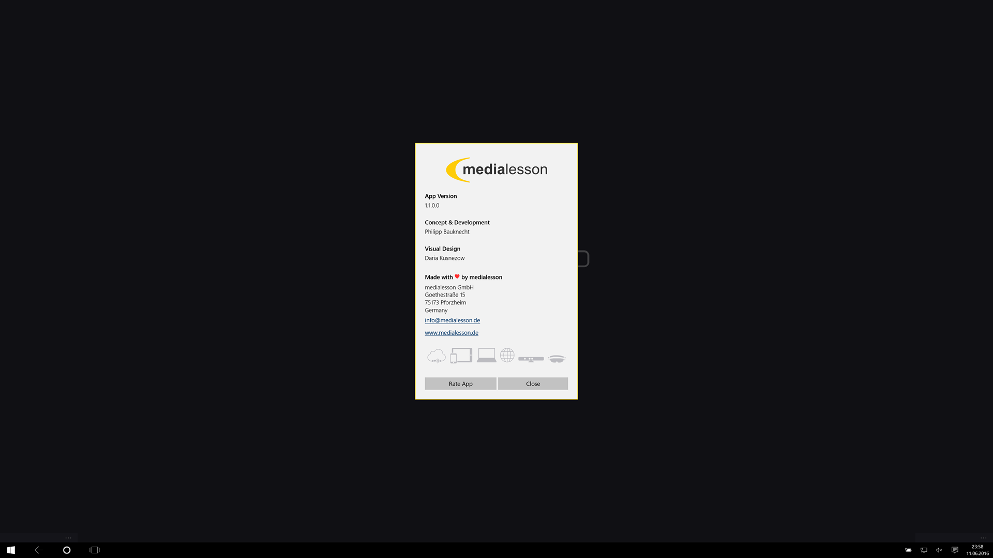Select the back navigation arrow
This screenshot has height=558, width=993.
[x=39, y=550]
